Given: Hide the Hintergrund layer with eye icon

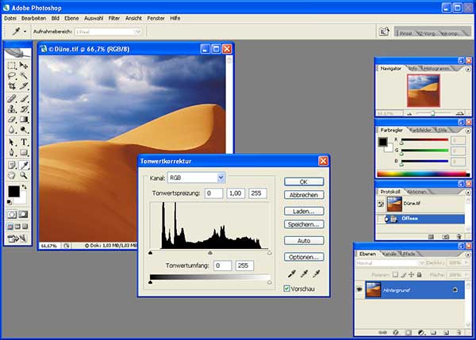Looking at the screenshot, I should pos(359,289).
